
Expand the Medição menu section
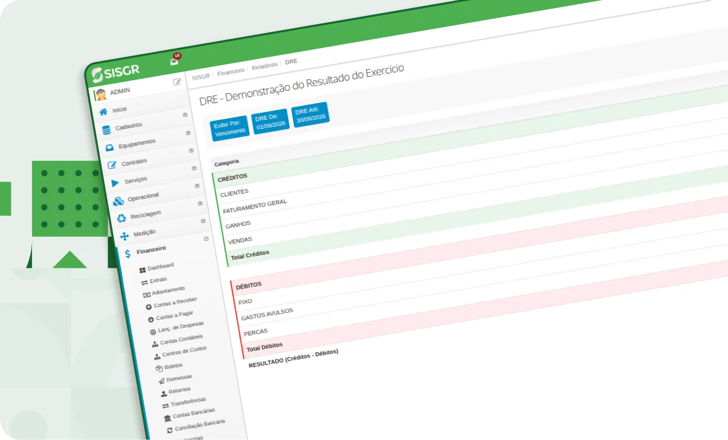pyautogui.click(x=203, y=221)
